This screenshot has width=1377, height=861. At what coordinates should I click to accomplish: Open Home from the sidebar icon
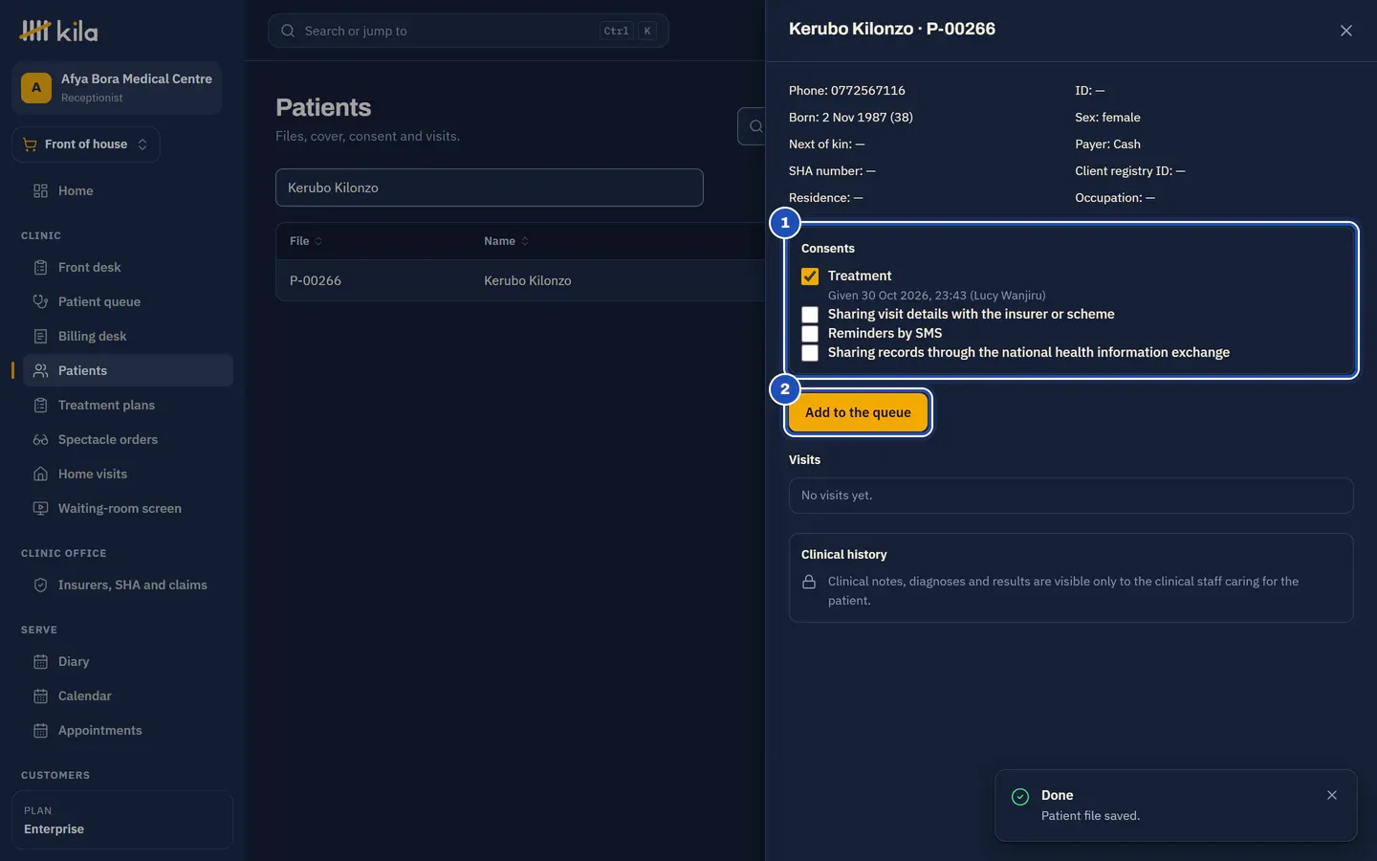pyautogui.click(x=40, y=190)
